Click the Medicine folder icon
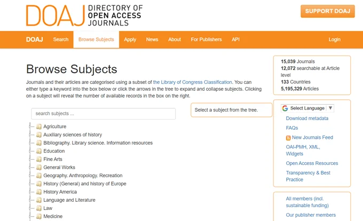363x221 pixels. 39,217
